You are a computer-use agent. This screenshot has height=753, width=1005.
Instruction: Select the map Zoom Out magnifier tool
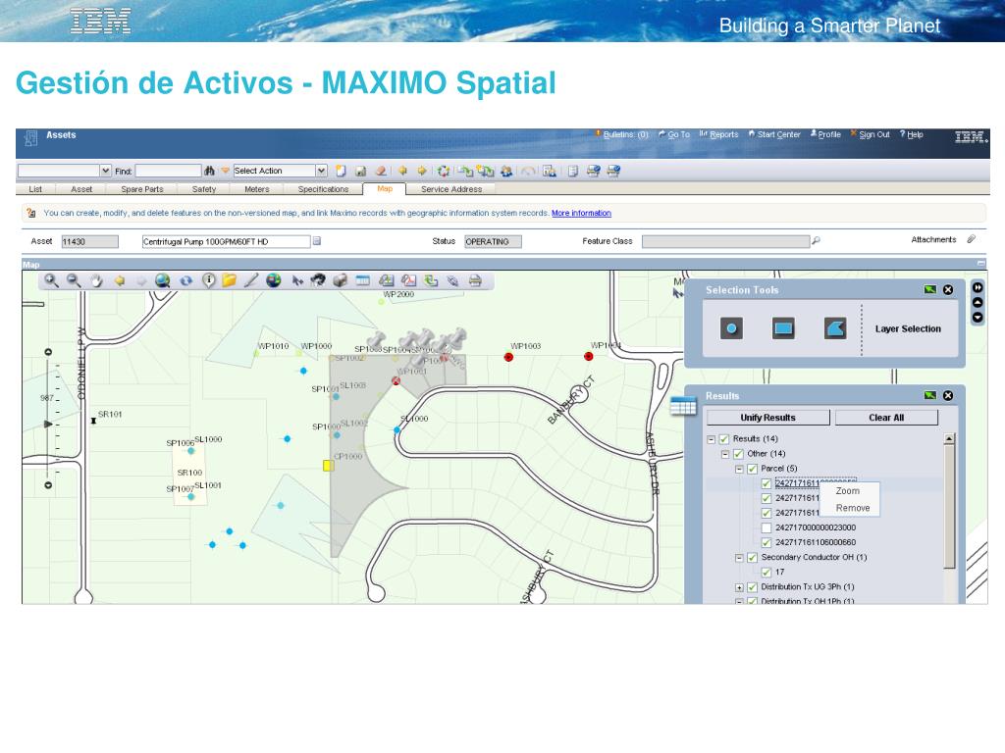74,280
